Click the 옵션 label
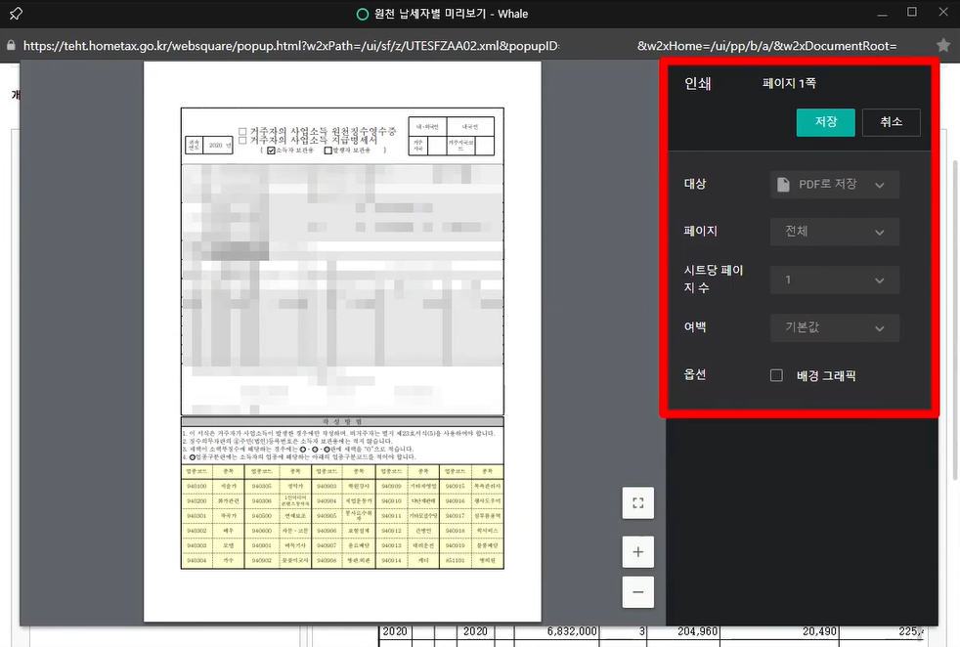The width and height of the screenshot is (960, 647). point(695,374)
